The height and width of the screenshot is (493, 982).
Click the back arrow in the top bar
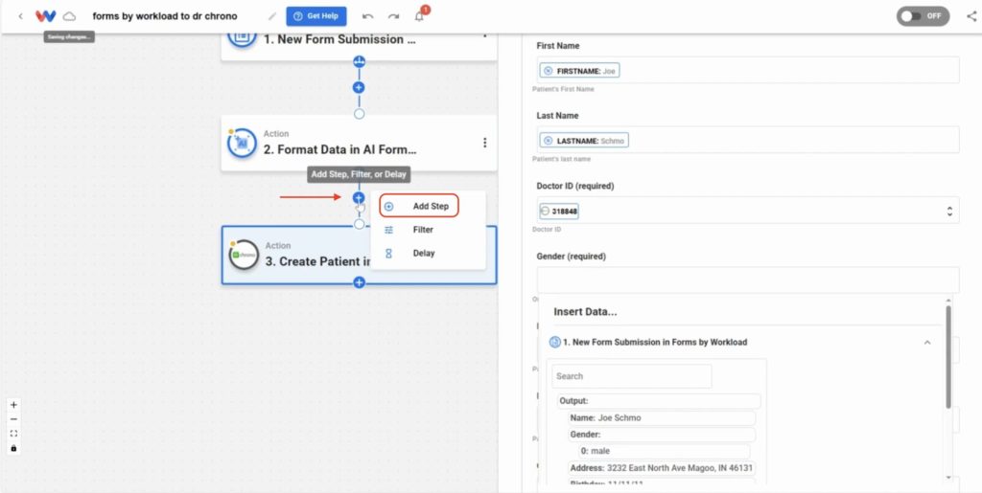click(21, 16)
